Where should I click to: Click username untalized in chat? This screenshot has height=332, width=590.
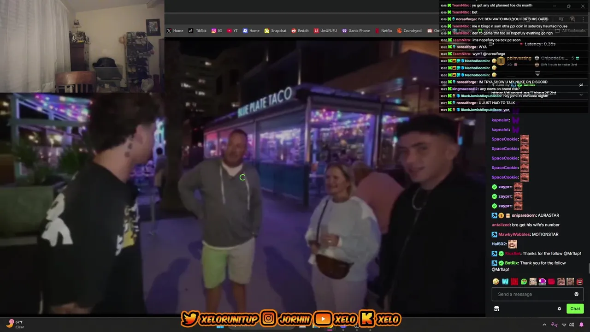(x=501, y=225)
